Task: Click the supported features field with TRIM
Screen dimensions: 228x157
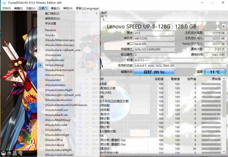Action: pyautogui.click(x=180, y=66)
